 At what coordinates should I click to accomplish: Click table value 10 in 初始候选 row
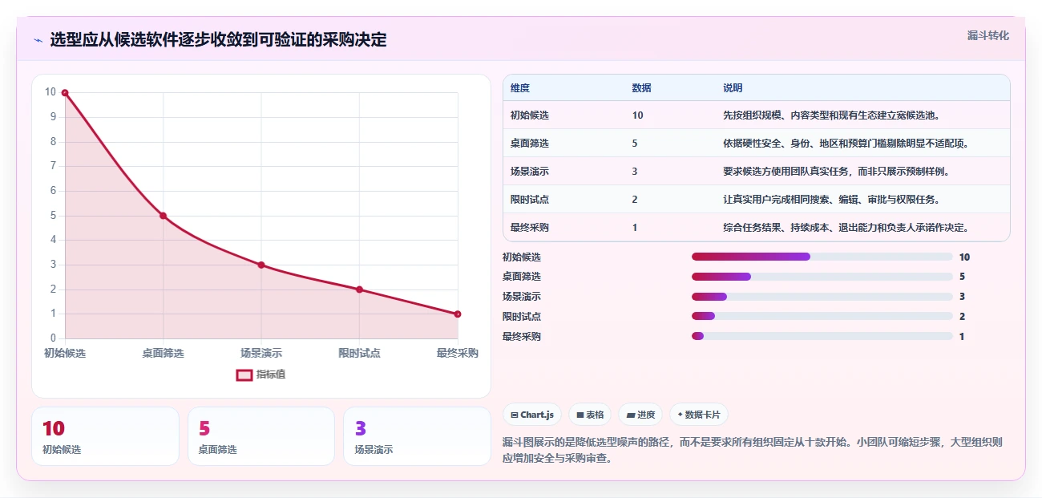[x=637, y=115]
